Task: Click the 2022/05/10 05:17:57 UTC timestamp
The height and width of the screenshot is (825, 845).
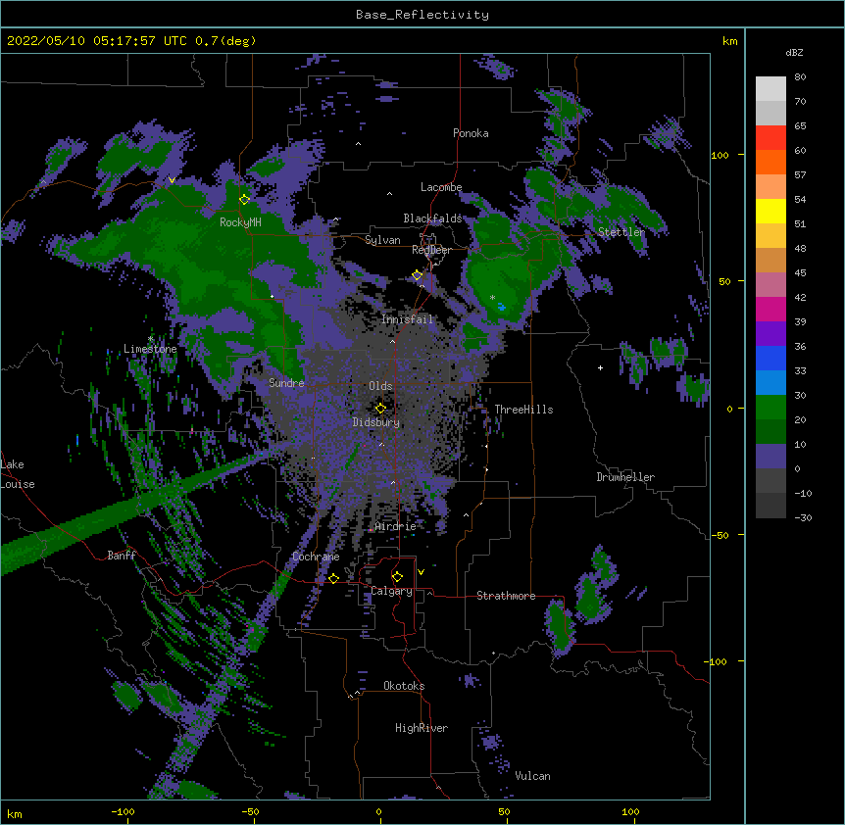Action: [97, 41]
